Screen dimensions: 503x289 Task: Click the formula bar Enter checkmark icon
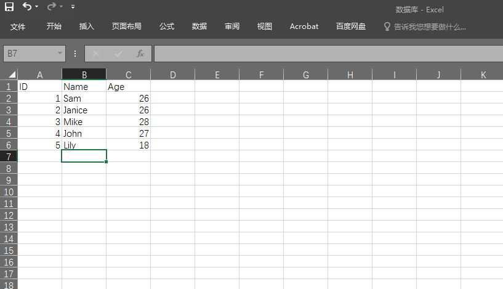(118, 54)
